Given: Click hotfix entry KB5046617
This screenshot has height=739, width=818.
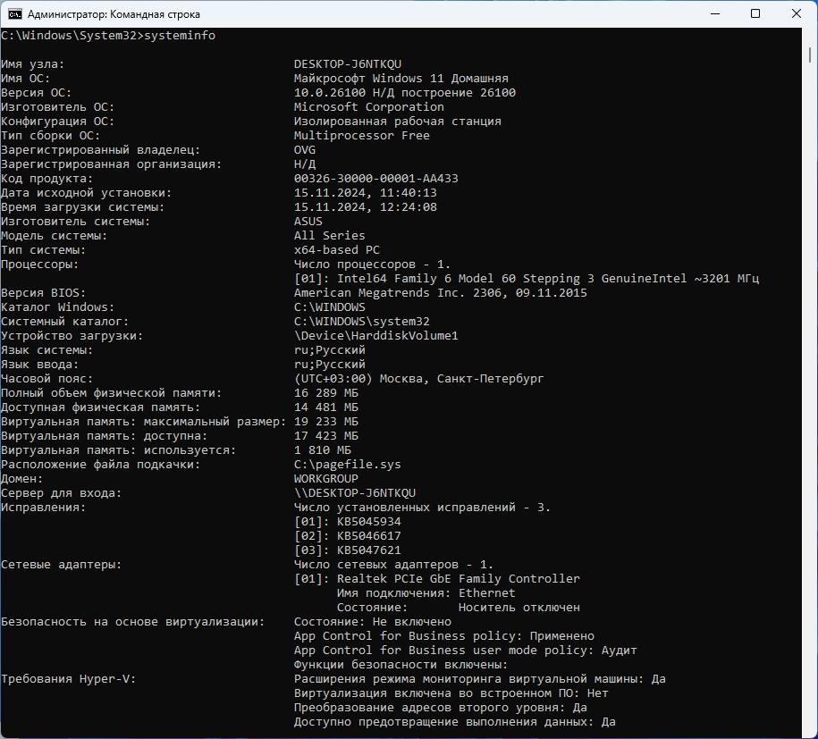Looking at the screenshot, I should pos(369,536).
